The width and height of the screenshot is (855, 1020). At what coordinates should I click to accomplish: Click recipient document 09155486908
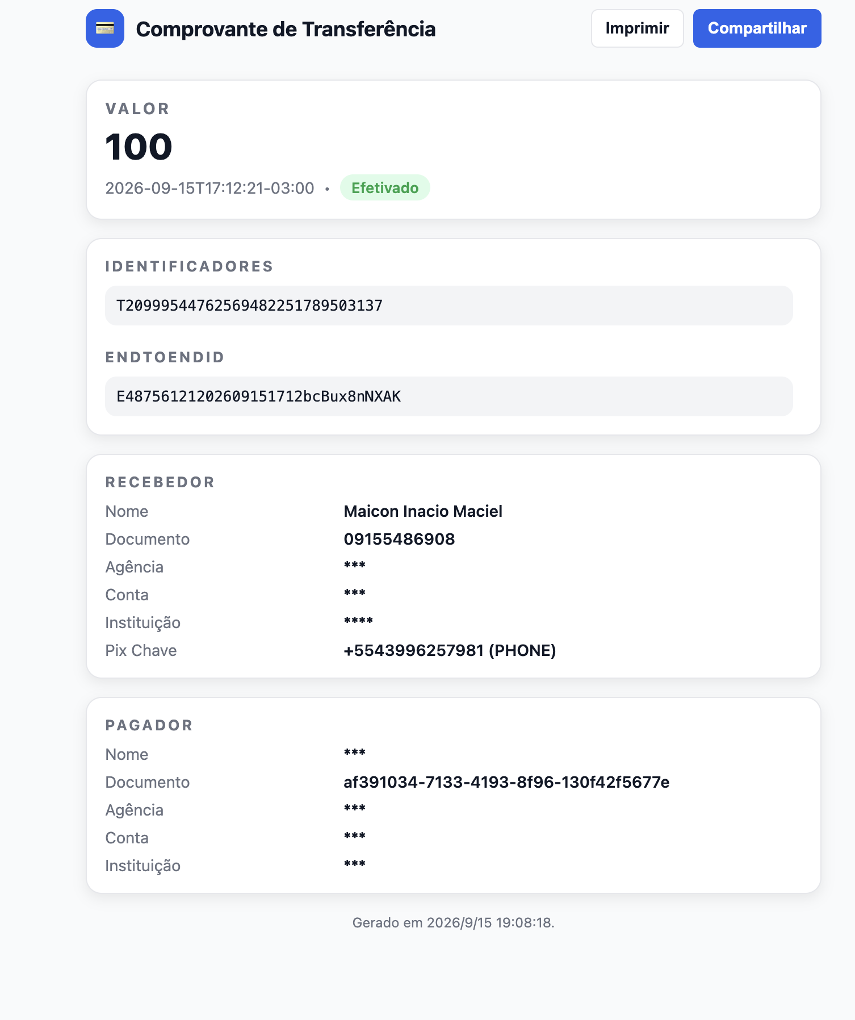tap(399, 539)
